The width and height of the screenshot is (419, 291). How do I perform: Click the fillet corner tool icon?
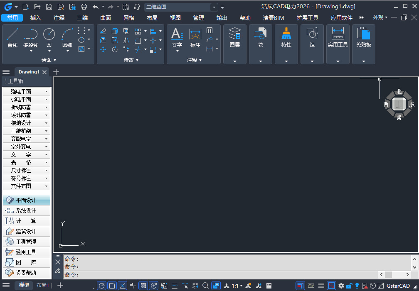[x=138, y=40]
